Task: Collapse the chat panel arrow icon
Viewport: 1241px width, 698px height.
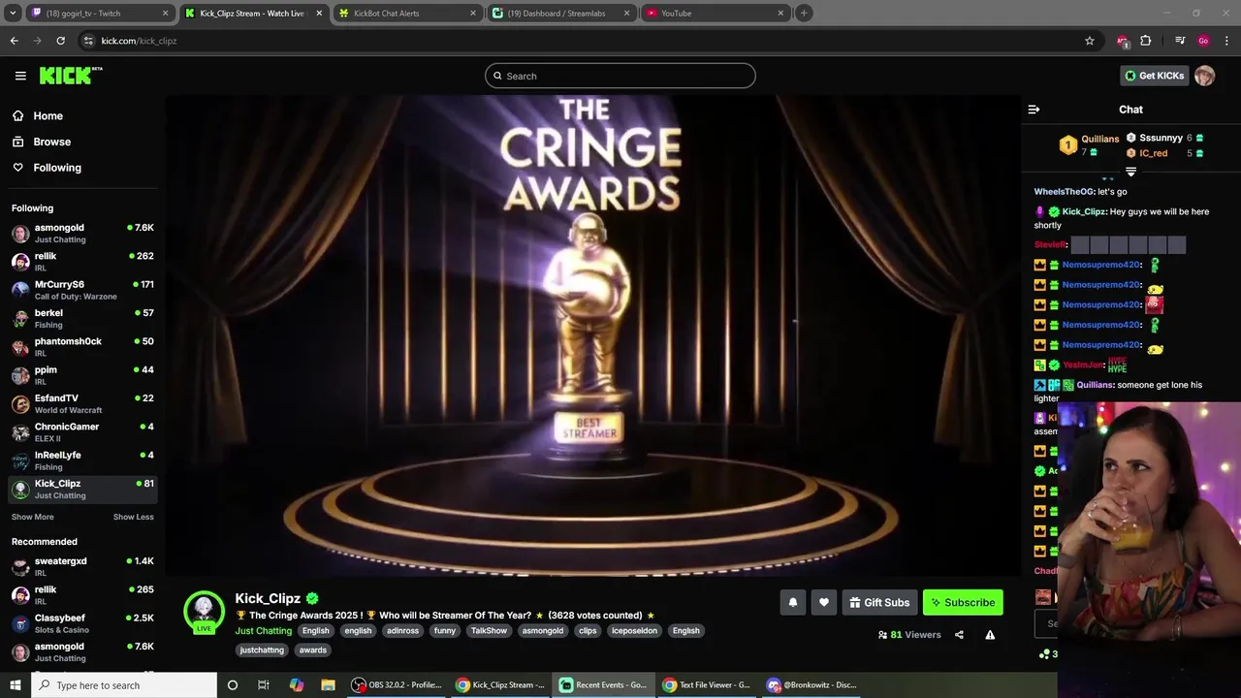Action: 1034,110
